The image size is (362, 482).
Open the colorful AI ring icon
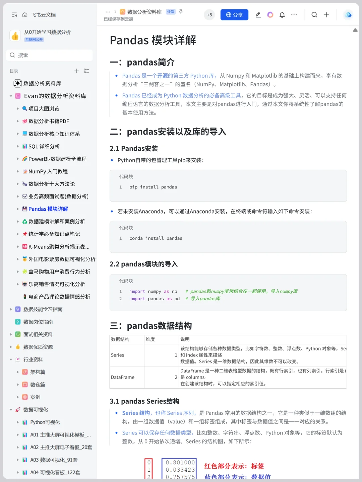coord(270,15)
